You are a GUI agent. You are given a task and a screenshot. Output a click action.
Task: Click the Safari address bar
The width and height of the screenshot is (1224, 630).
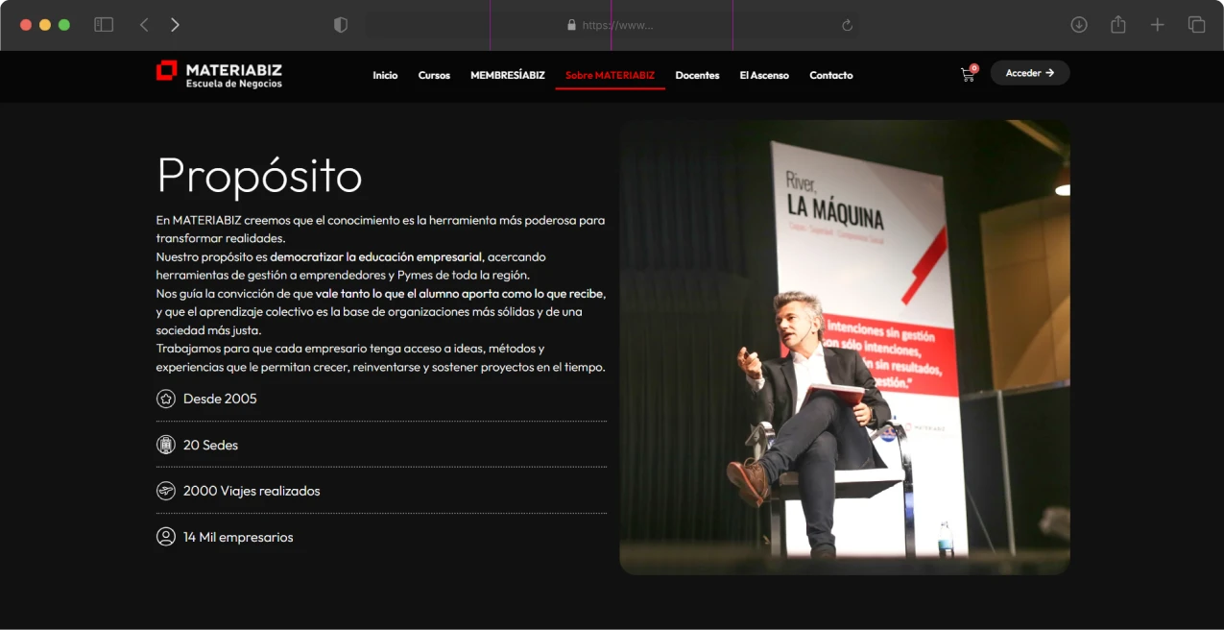tap(611, 25)
